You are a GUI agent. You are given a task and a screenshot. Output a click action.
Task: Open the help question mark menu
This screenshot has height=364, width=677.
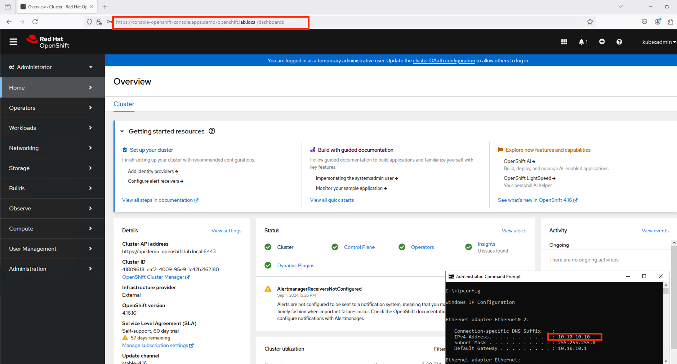pos(619,42)
